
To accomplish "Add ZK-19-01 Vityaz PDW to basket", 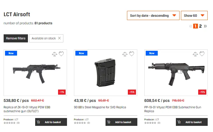I will (51, 122).
